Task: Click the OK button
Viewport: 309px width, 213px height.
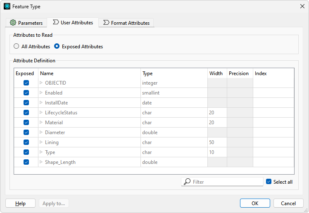Action: [255, 203]
